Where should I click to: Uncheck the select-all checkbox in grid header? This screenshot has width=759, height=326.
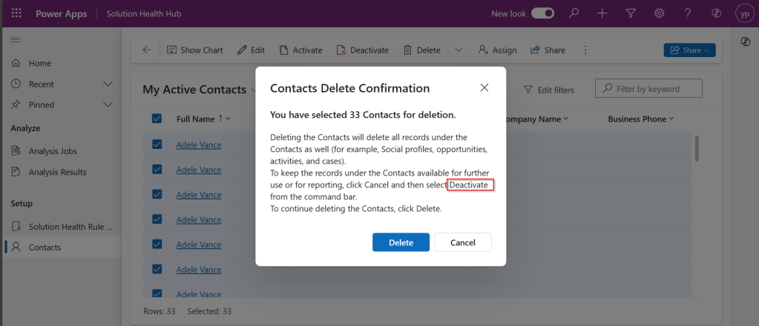click(157, 119)
